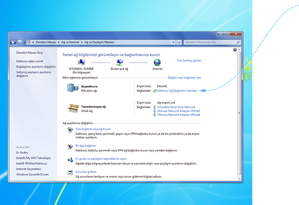Open Kablosuz Ağ Bağlantısı (Yandex) connection
The image size is (299, 205).
pos(177,91)
